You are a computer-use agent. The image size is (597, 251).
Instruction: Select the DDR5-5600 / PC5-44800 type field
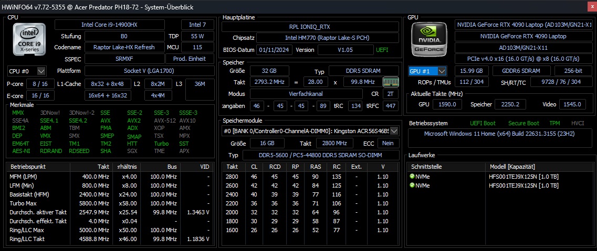[x=321, y=155]
